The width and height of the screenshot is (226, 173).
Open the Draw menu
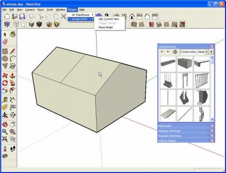(x=41, y=10)
